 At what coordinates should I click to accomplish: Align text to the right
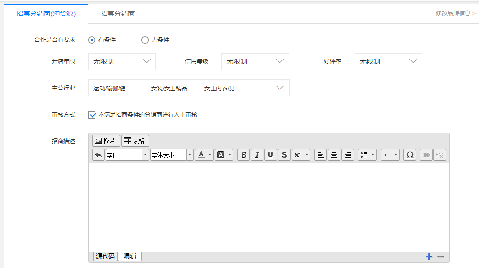(347, 155)
